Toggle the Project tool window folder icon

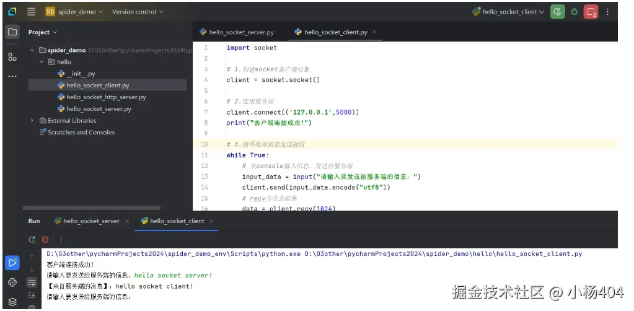(x=12, y=32)
